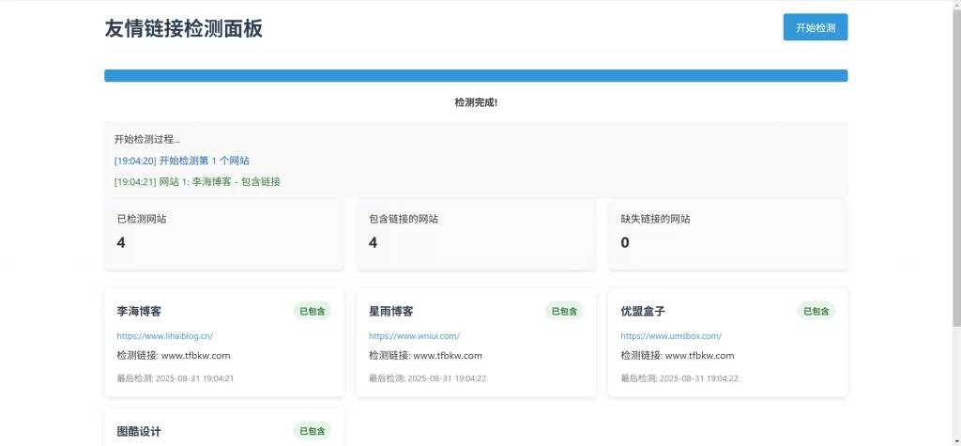Click the 李海博客 card title
The height and width of the screenshot is (446, 961).
tap(139, 311)
